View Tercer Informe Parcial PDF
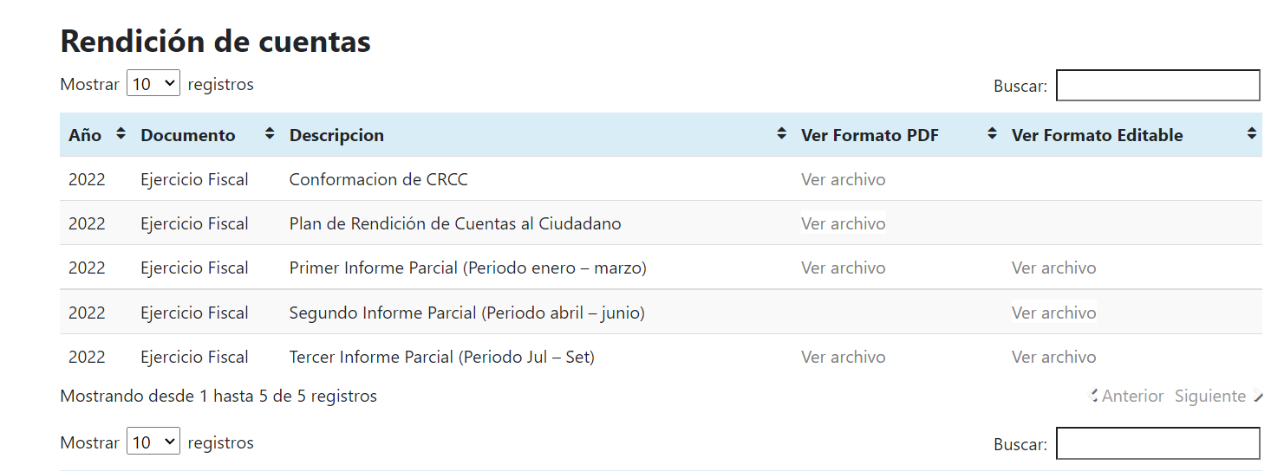This screenshot has height=471, width=1271. click(x=843, y=357)
